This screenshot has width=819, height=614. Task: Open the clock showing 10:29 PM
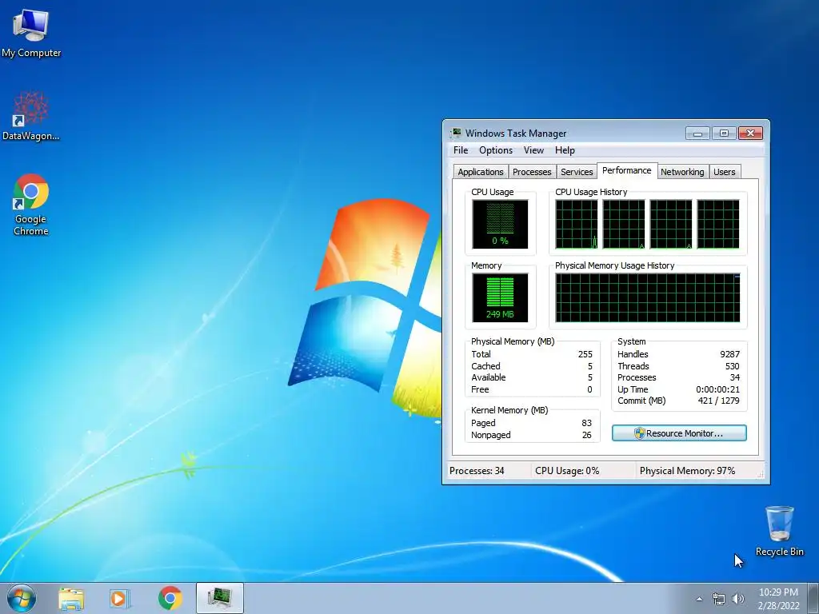[x=778, y=598]
